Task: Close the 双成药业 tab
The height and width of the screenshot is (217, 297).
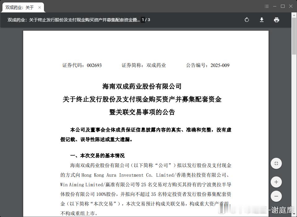Action: (40, 7)
